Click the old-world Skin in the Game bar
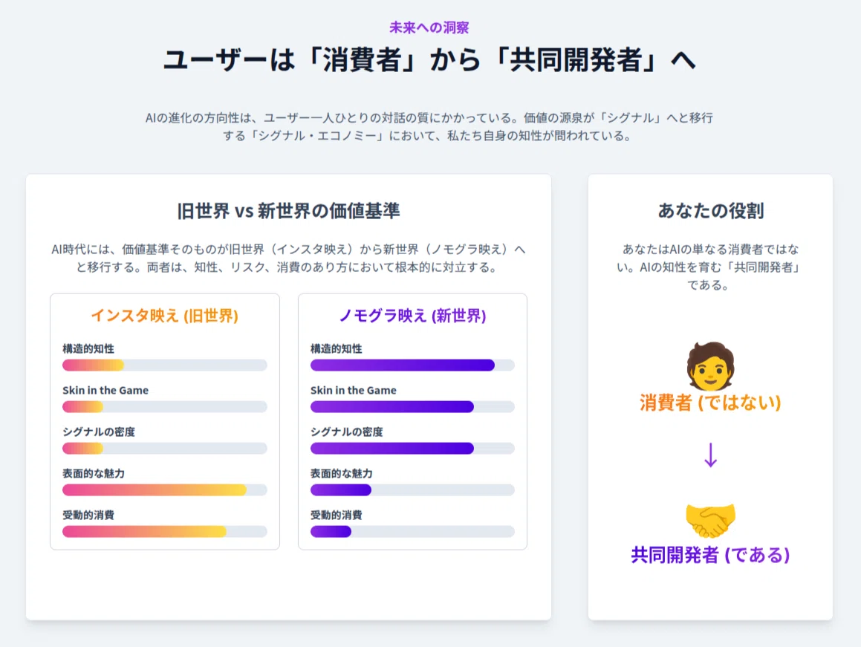Viewport: 861px width, 647px height. click(x=165, y=407)
